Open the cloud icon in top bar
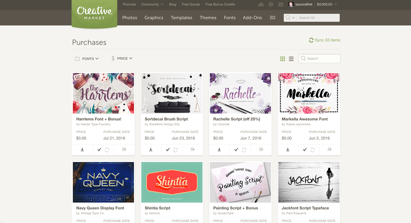 261,4
